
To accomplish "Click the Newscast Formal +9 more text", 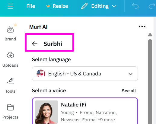I will (88, 120).
